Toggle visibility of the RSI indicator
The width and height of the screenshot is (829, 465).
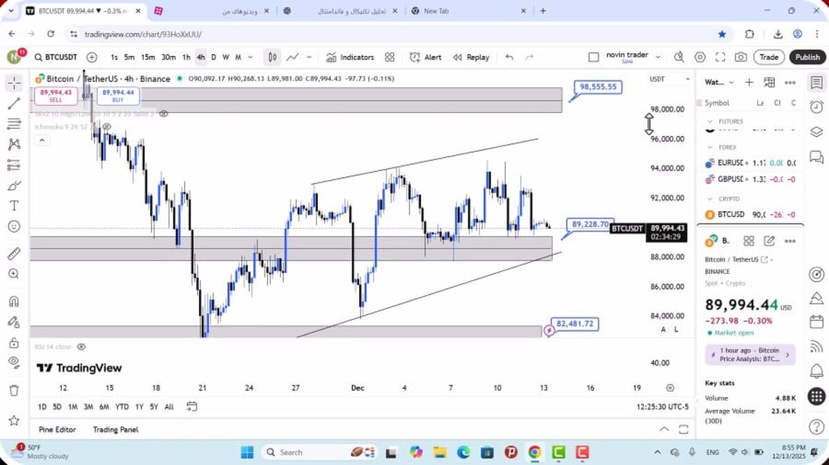point(82,347)
